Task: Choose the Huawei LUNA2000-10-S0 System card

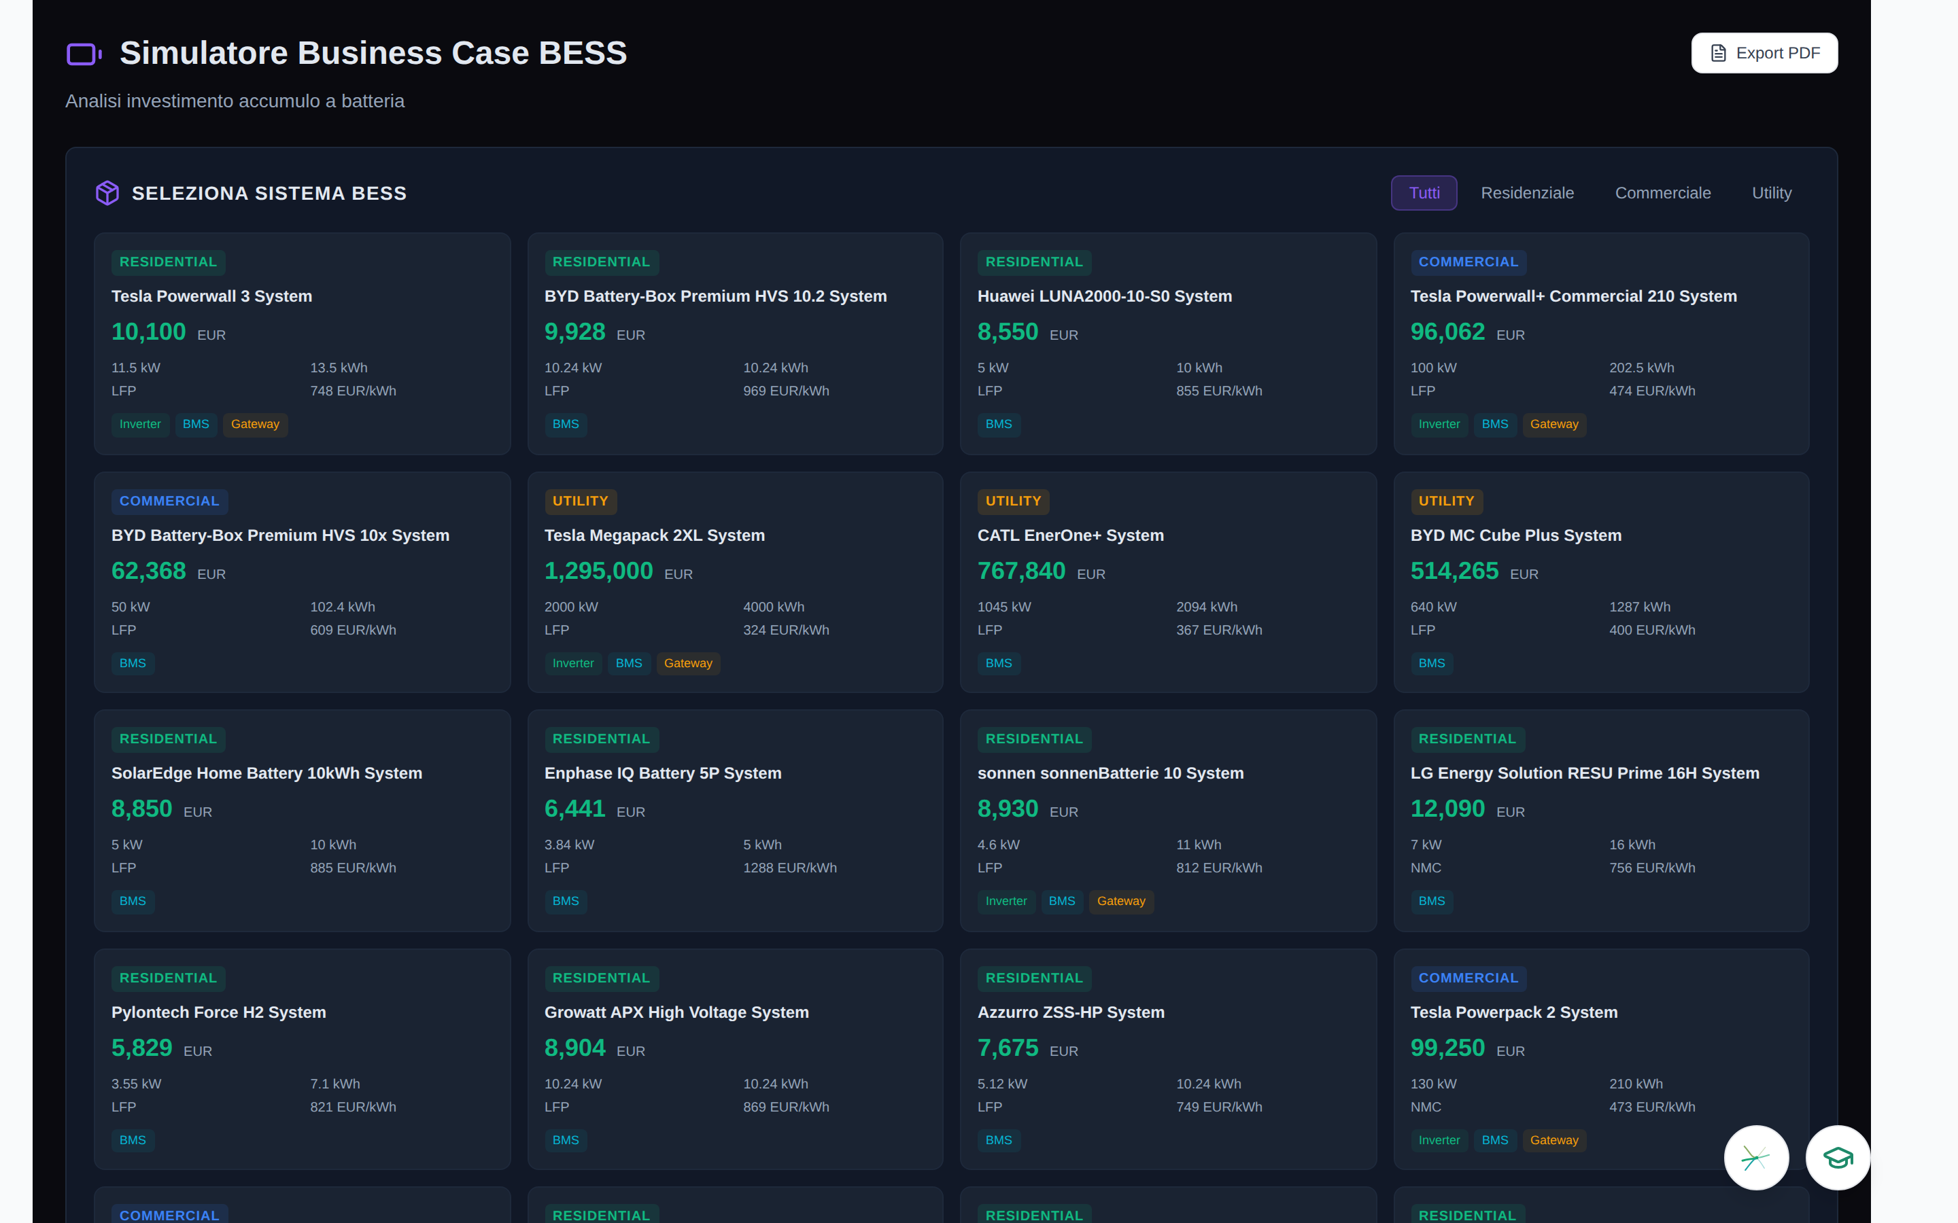Action: [1167, 344]
